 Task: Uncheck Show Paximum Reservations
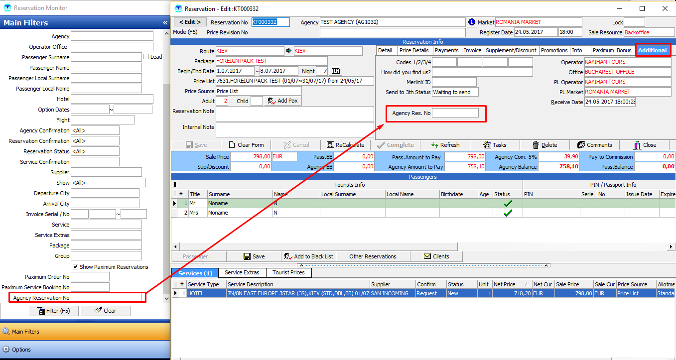point(76,267)
